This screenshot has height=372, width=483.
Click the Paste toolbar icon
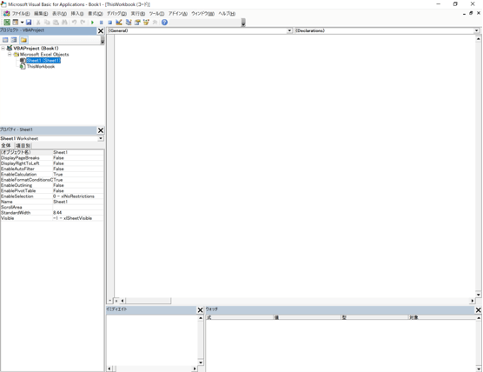[x=56, y=23]
